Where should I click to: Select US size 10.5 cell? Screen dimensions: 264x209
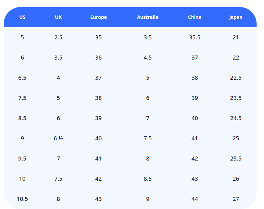22,199
